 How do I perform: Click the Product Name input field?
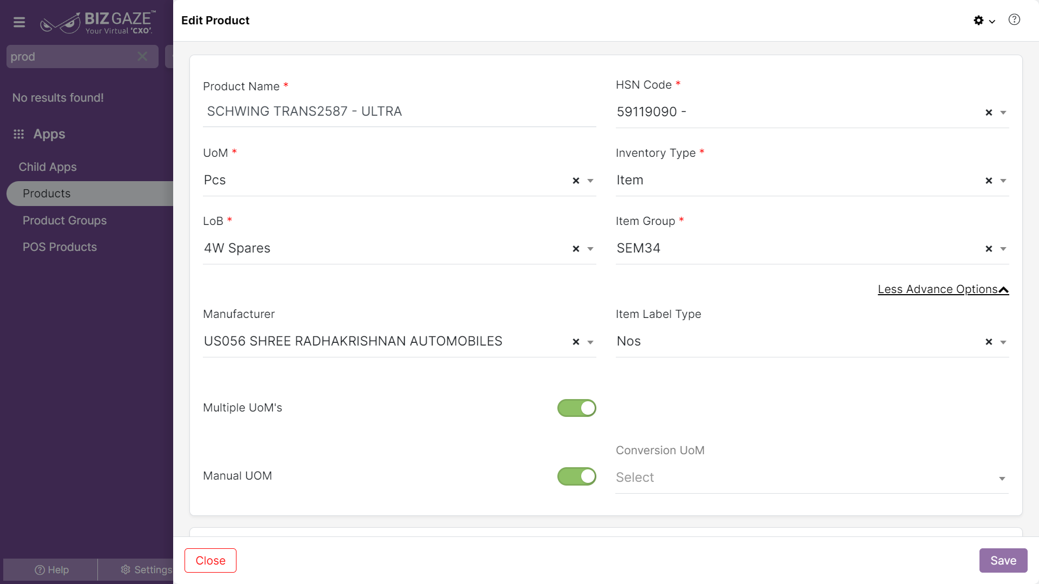point(399,111)
